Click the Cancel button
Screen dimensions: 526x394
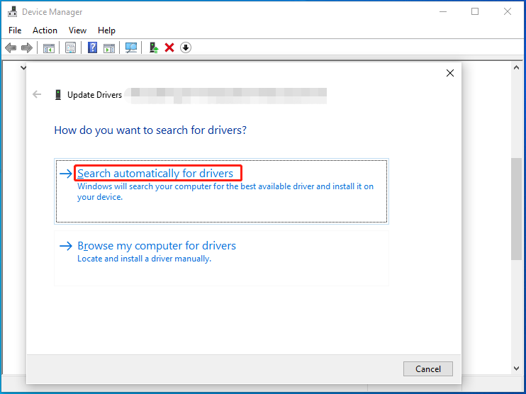point(428,369)
